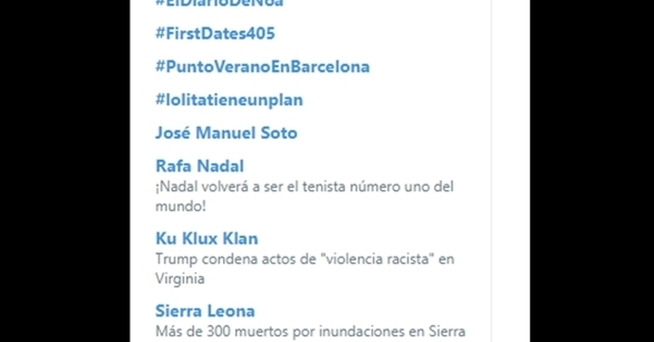
Task: Open the #FirstDates405 trending hashtag
Action: click(215, 33)
